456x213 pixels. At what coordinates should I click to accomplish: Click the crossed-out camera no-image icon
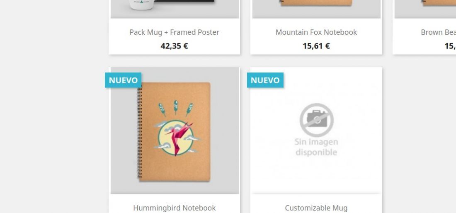pos(316,120)
